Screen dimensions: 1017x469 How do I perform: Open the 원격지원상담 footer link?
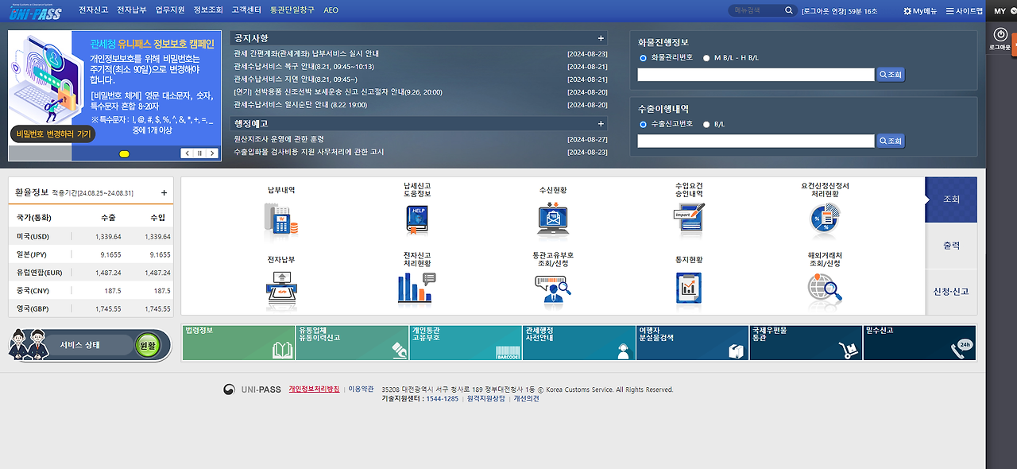[x=486, y=399]
